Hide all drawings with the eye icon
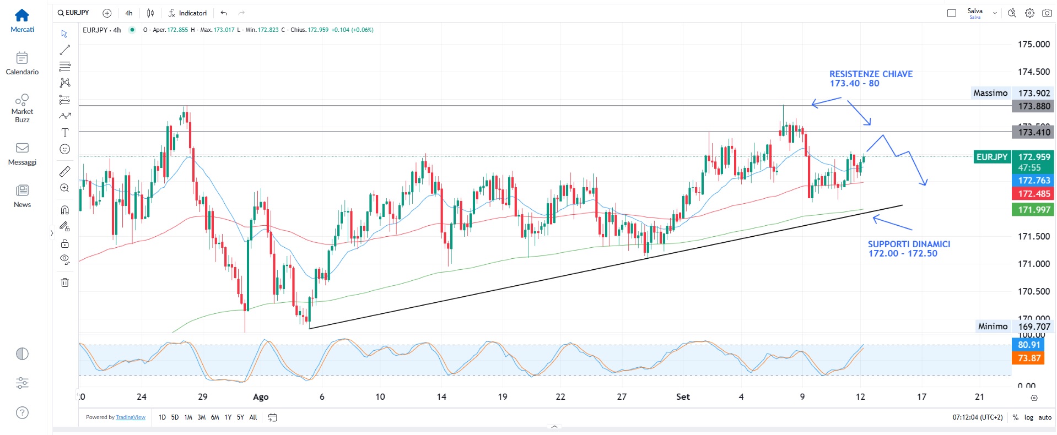 pos(64,259)
